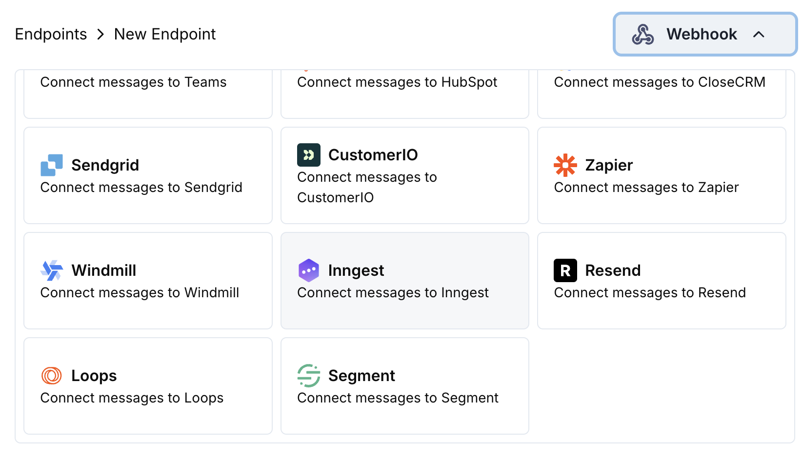Collapse the Webhook selector chevron
This screenshot has width=803, height=460.
tap(759, 35)
